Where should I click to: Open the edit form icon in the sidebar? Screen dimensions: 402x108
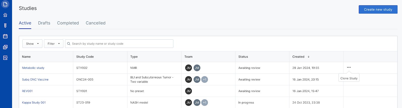(5, 58)
